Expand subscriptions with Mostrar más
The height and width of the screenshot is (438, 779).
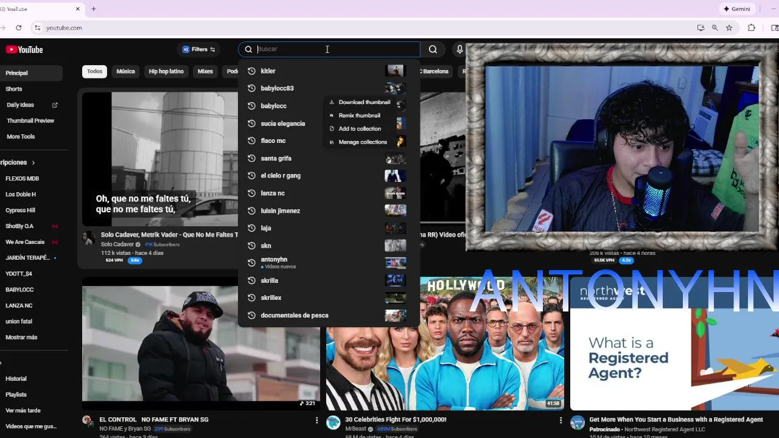(x=21, y=337)
